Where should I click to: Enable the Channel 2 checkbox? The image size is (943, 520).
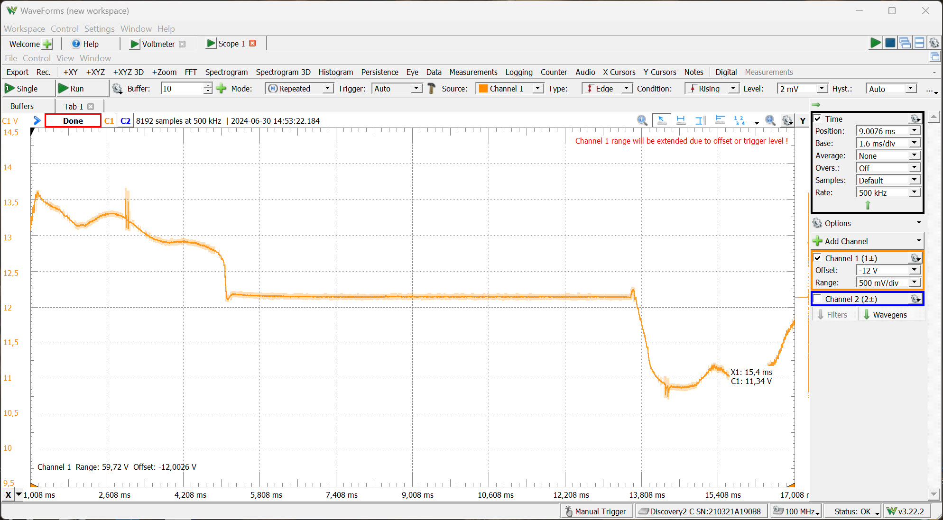[x=818, y=299]
